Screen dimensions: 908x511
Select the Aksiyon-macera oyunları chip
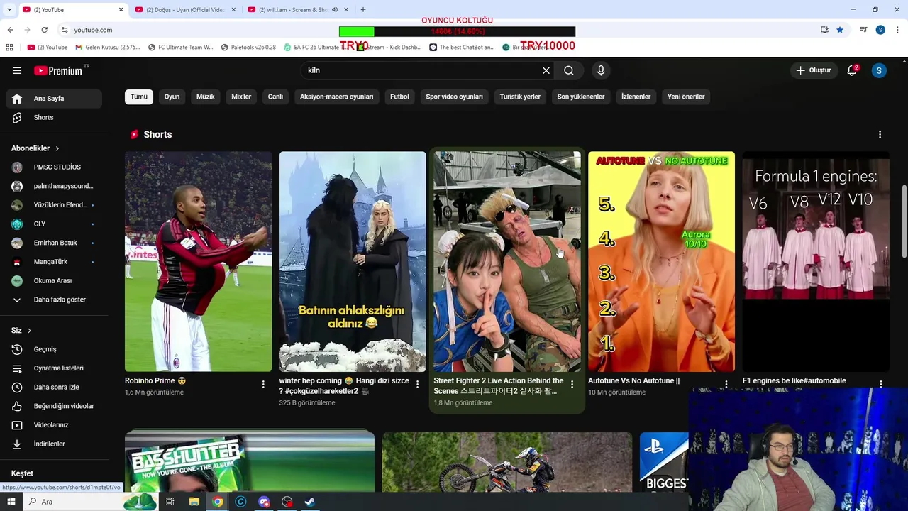tap(336, 97)
